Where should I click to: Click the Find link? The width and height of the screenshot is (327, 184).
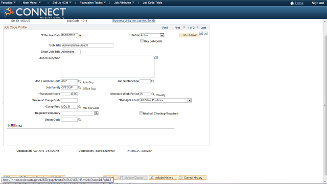(165, 28)
